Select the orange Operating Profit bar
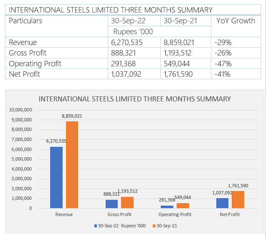Screen dimensions: 266x239 pyautogui.click(x=183, y=206)
